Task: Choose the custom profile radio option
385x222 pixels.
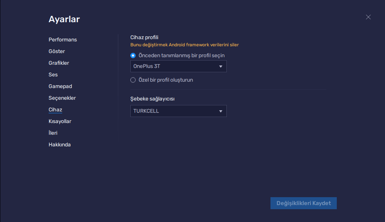Action: tap(133, 80)
